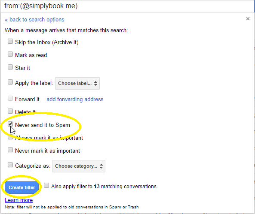This screenshot has width=255, height=214.
Task: Open the Choose label dropdown
Action: pyautogui.click(x=77, y=83)
